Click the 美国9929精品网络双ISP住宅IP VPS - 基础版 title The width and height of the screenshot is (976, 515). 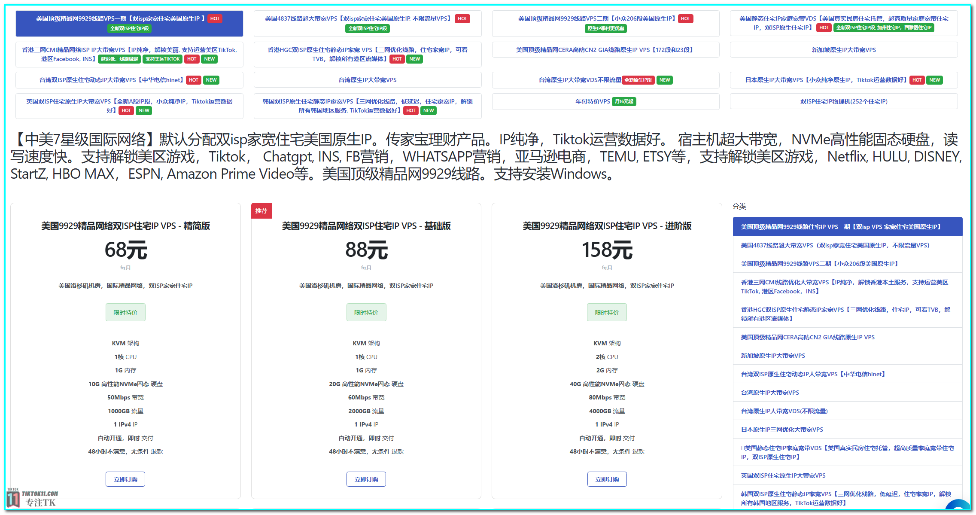coord(366,226)
